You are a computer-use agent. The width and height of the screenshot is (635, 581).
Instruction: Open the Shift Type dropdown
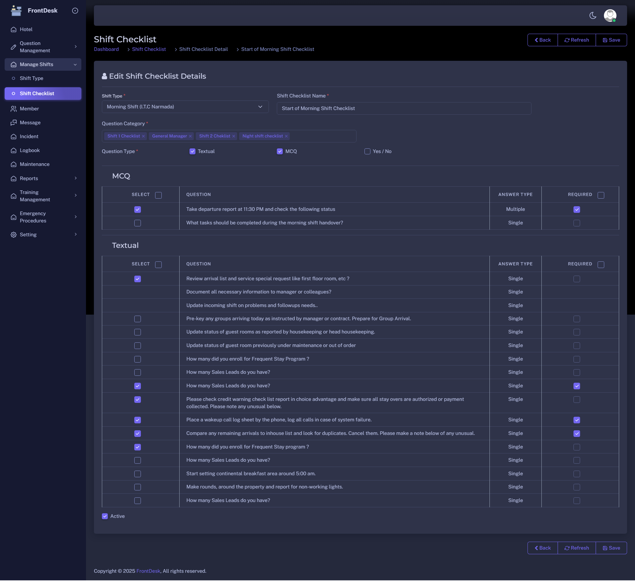(185, 107)
